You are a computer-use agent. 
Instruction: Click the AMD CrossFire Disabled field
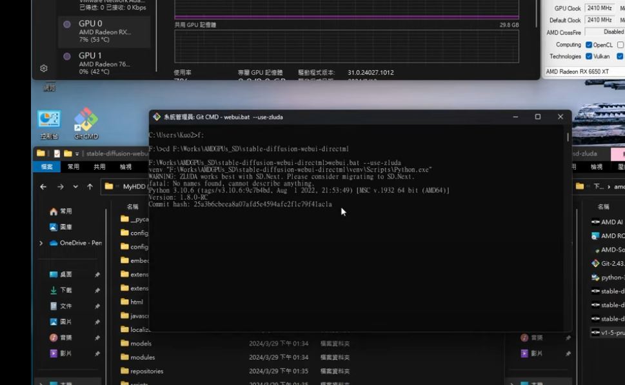604,32
